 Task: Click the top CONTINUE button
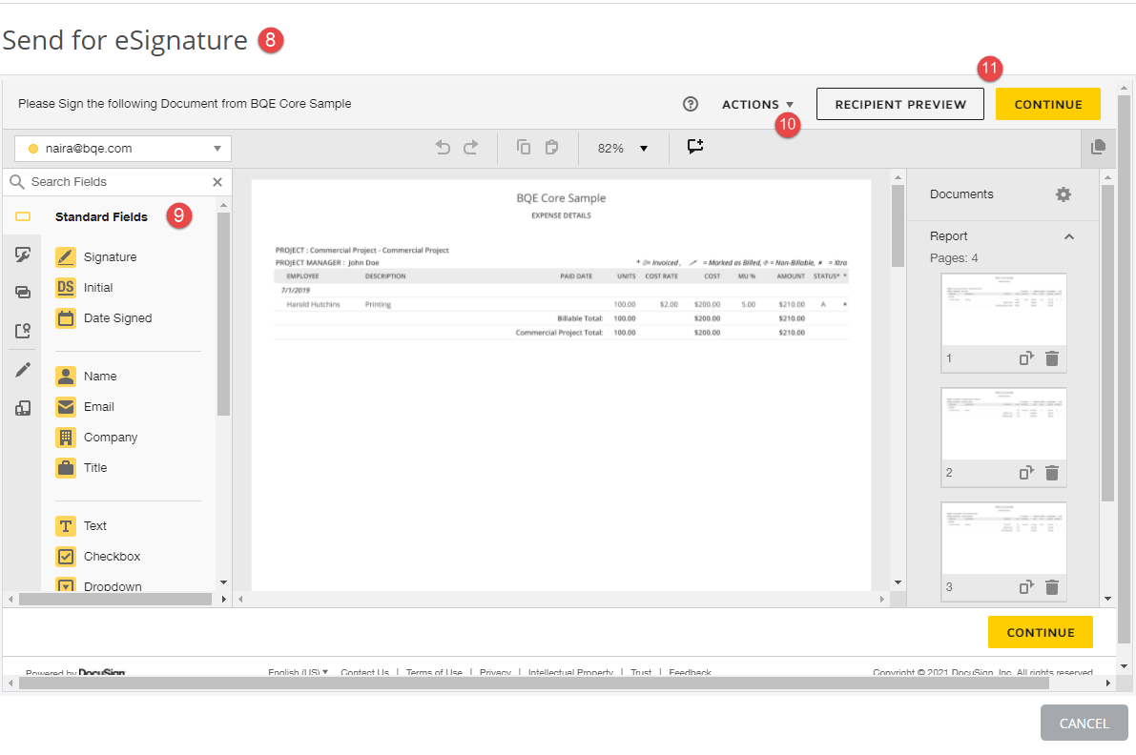tap(1047, 104)
